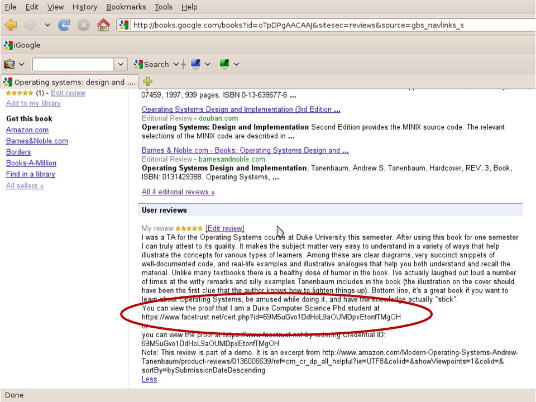Image resolution: width=536 pixels, height=402 pixels.
Task: Open the File menu
Action: pyautogui.click(x=11, y=7)
